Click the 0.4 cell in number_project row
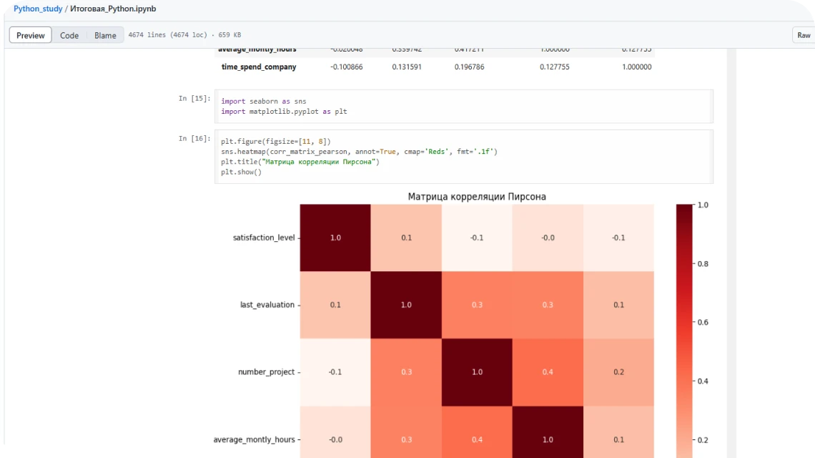 [x=548, y=372]
